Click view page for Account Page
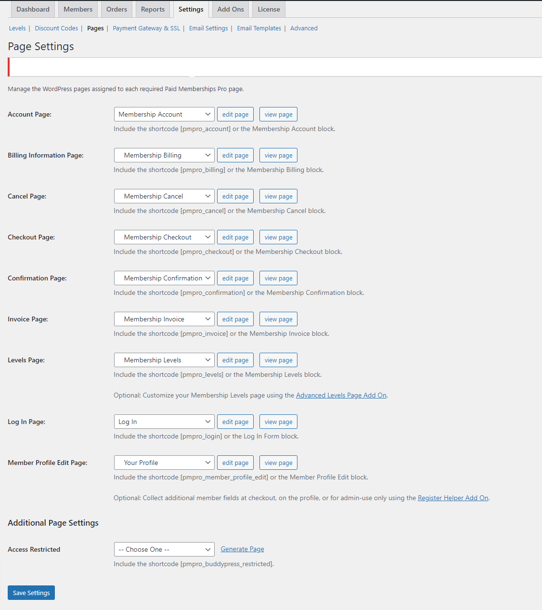Image resolution: width=542 pixels, height=610 pixels. pyautogui.click(x=278, y=114)
